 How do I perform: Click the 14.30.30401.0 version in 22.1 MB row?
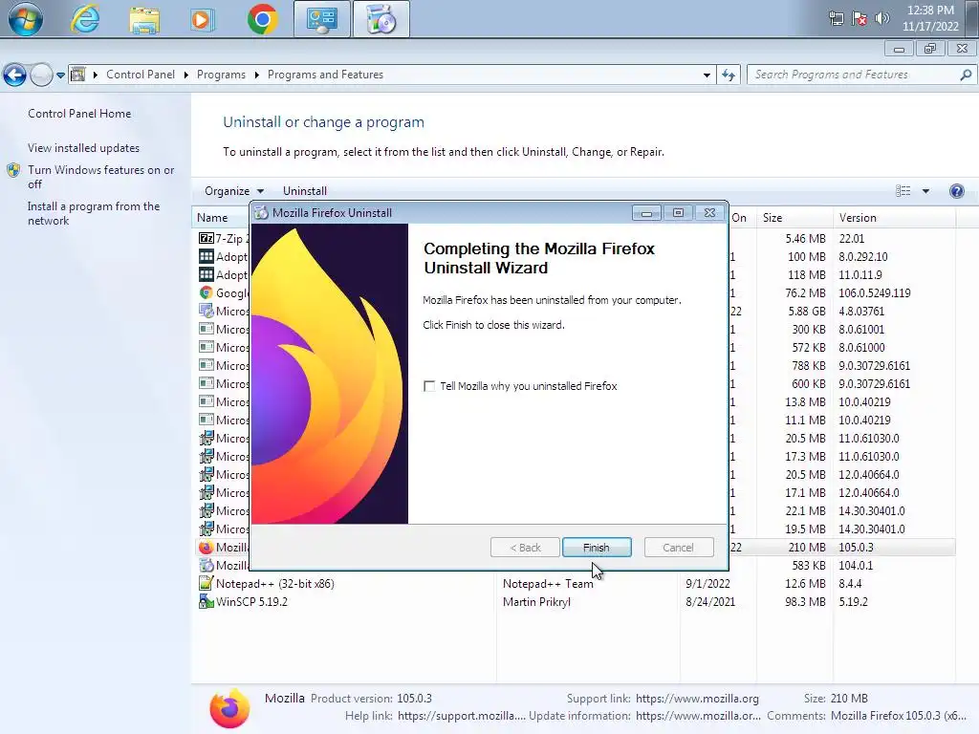pos(871,510)
